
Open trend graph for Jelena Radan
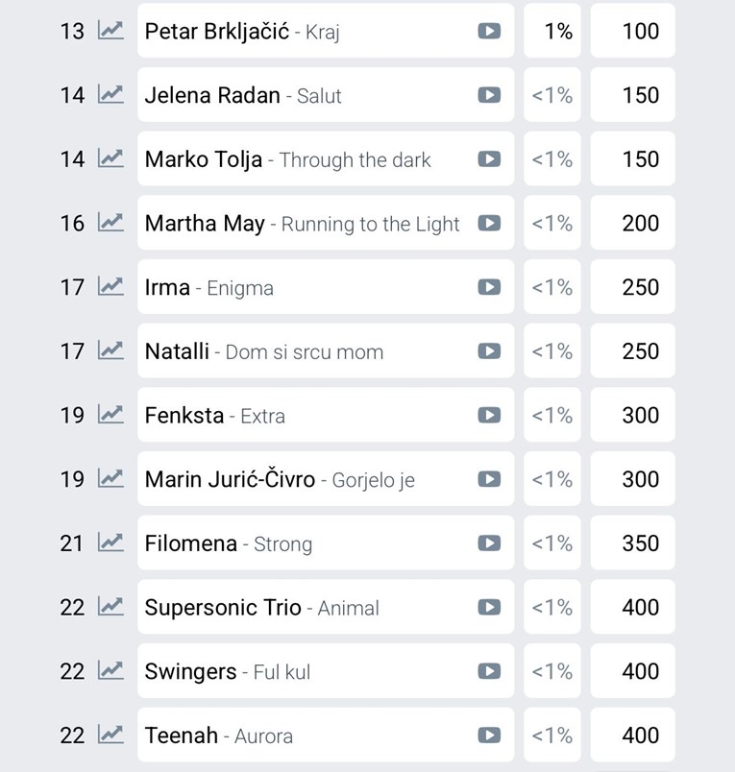coord(110,95)
